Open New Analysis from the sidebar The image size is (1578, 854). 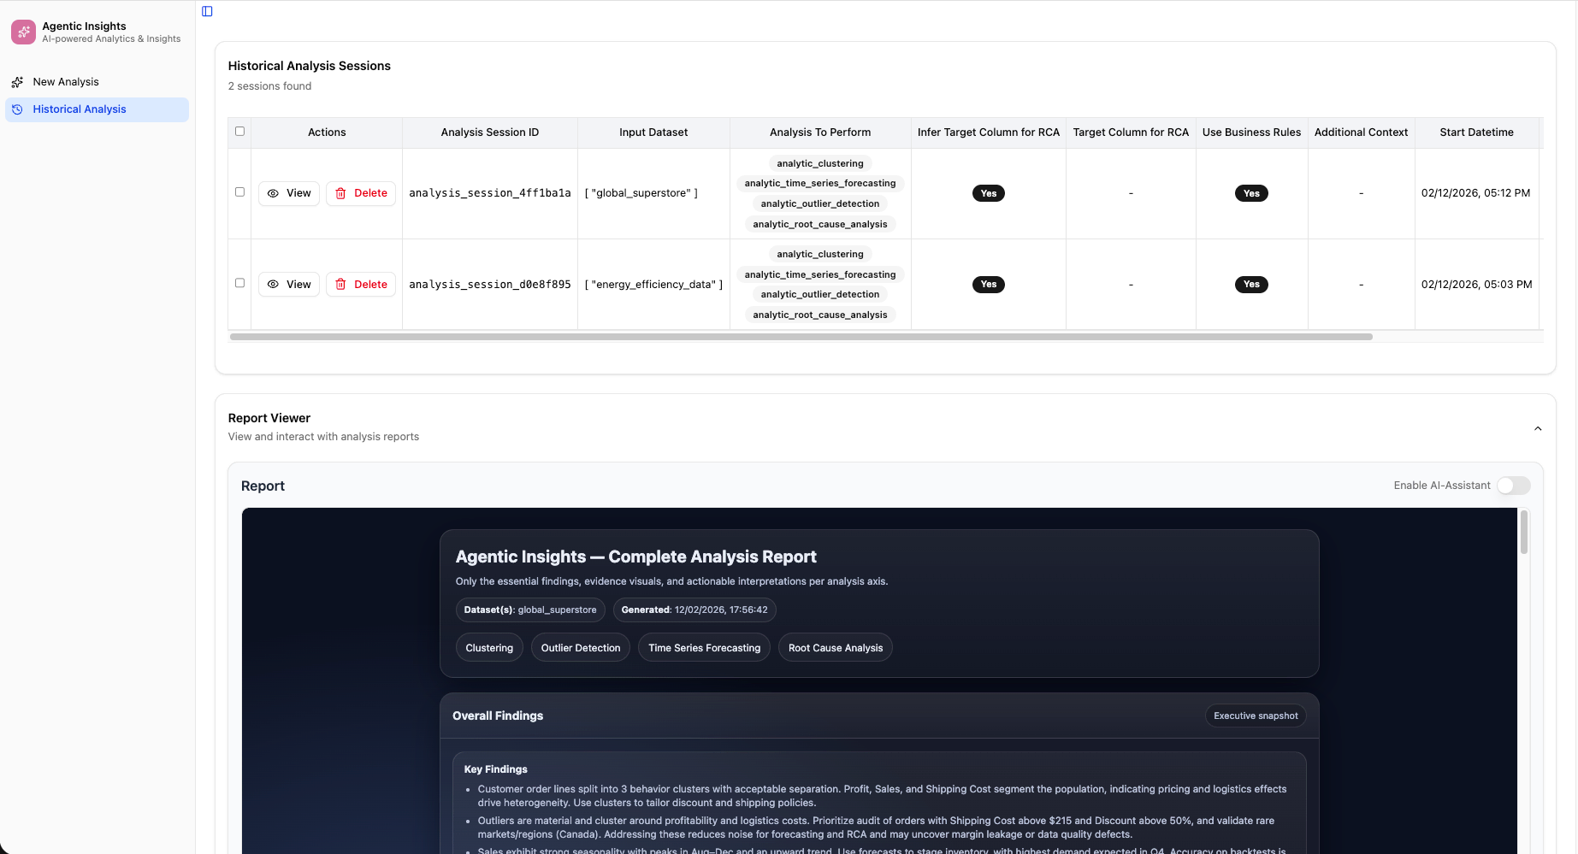[x=66, y=81]
